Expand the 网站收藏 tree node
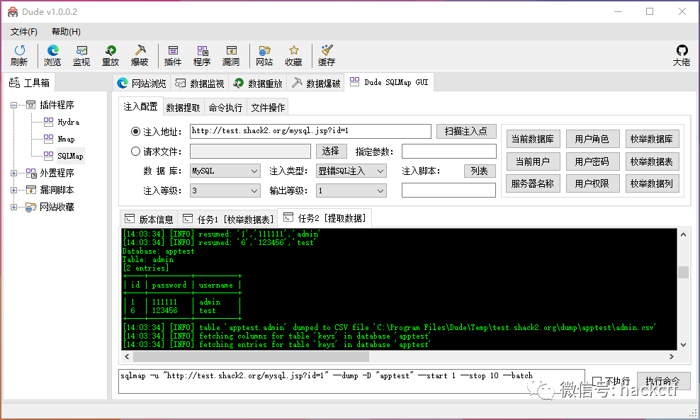 tap(14, 207)
